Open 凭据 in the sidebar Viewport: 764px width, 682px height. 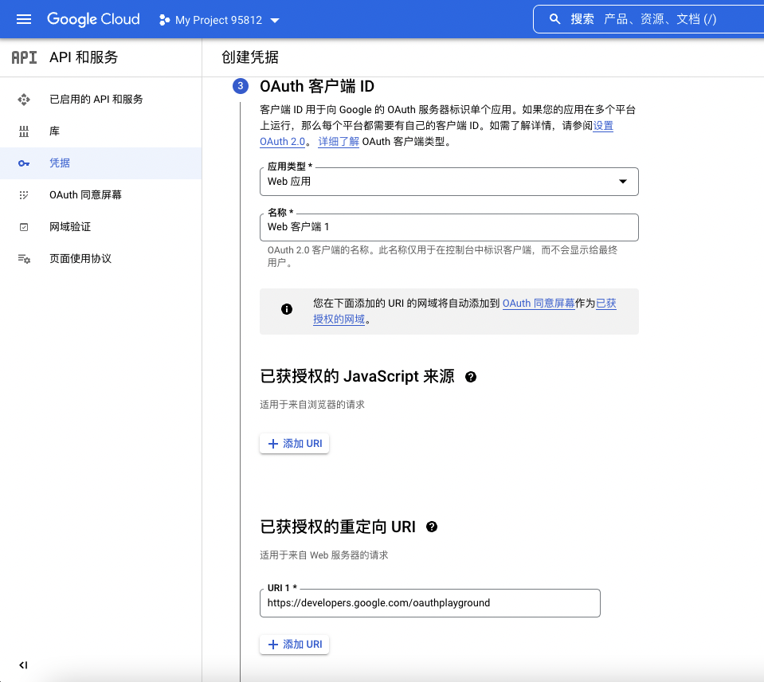click(60, 163)
